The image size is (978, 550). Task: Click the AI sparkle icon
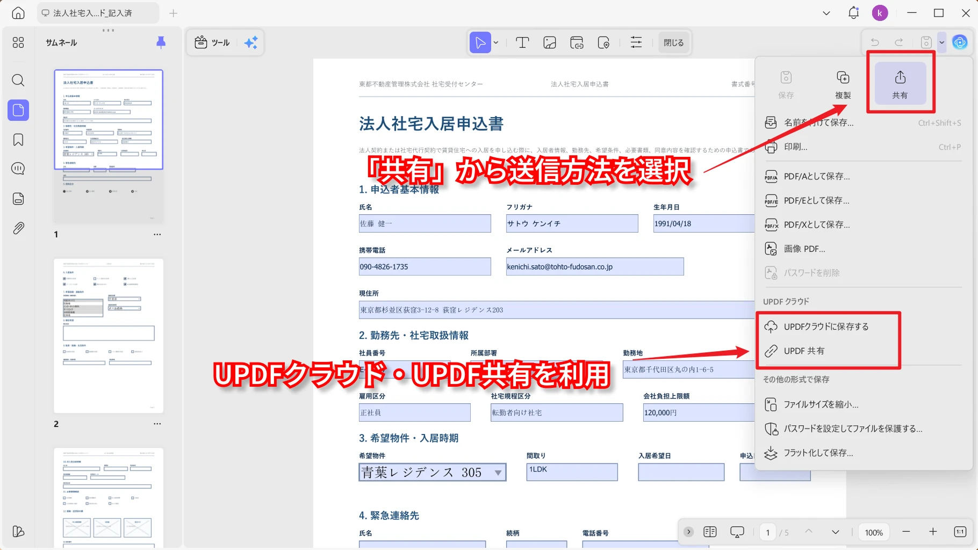251,42
